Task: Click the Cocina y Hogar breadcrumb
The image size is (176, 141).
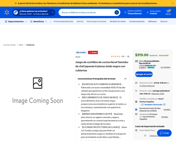Action: click(x=10, y=45)
